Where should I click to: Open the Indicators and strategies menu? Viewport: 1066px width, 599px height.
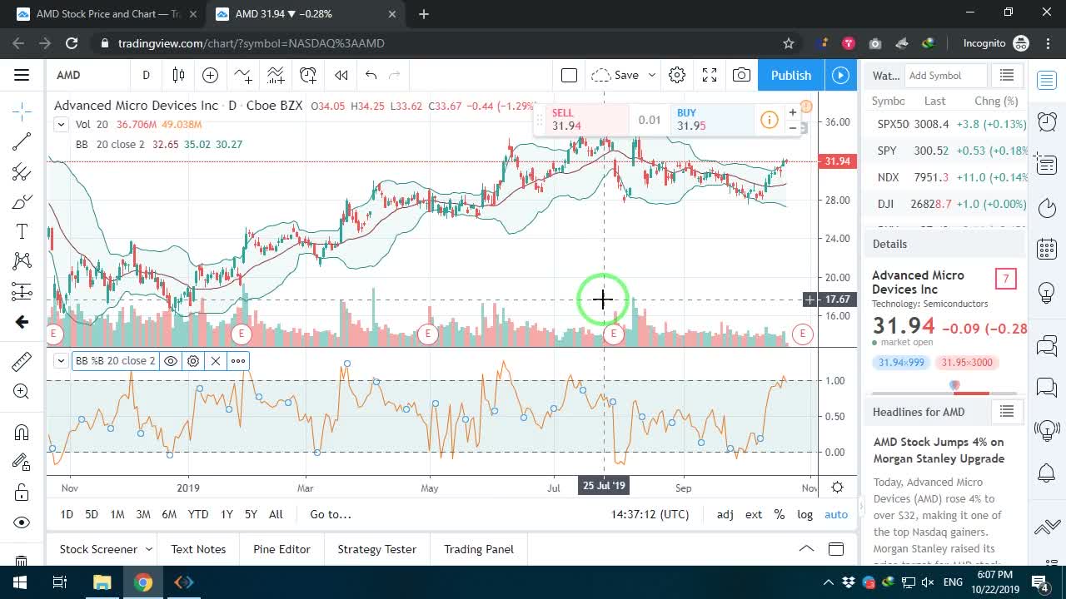coord(242,75)
